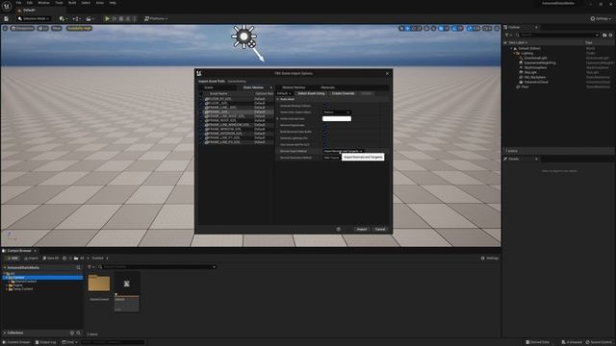Toggle Build Reversed Index Buffer checkbox
This screenshot has height=346, width=616.
click(324, 132)
